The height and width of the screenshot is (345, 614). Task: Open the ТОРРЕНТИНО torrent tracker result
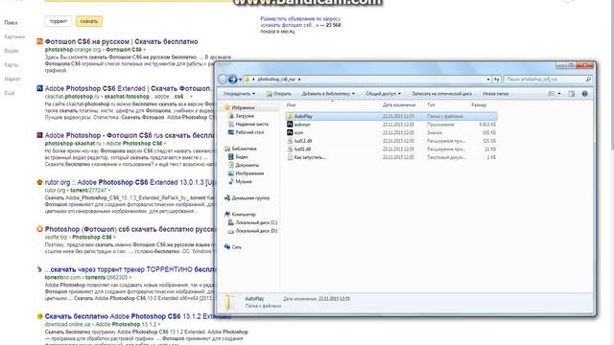[130, 269]
